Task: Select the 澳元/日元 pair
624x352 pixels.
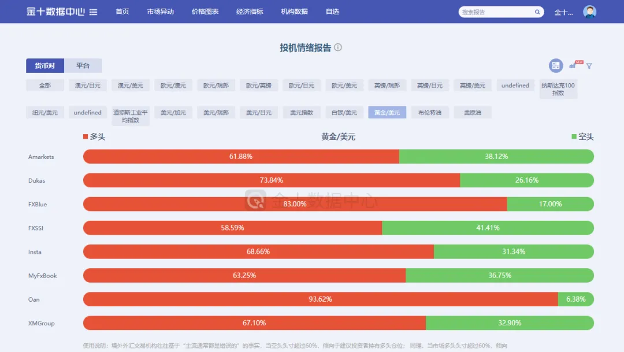Action: tap(88, 85)
